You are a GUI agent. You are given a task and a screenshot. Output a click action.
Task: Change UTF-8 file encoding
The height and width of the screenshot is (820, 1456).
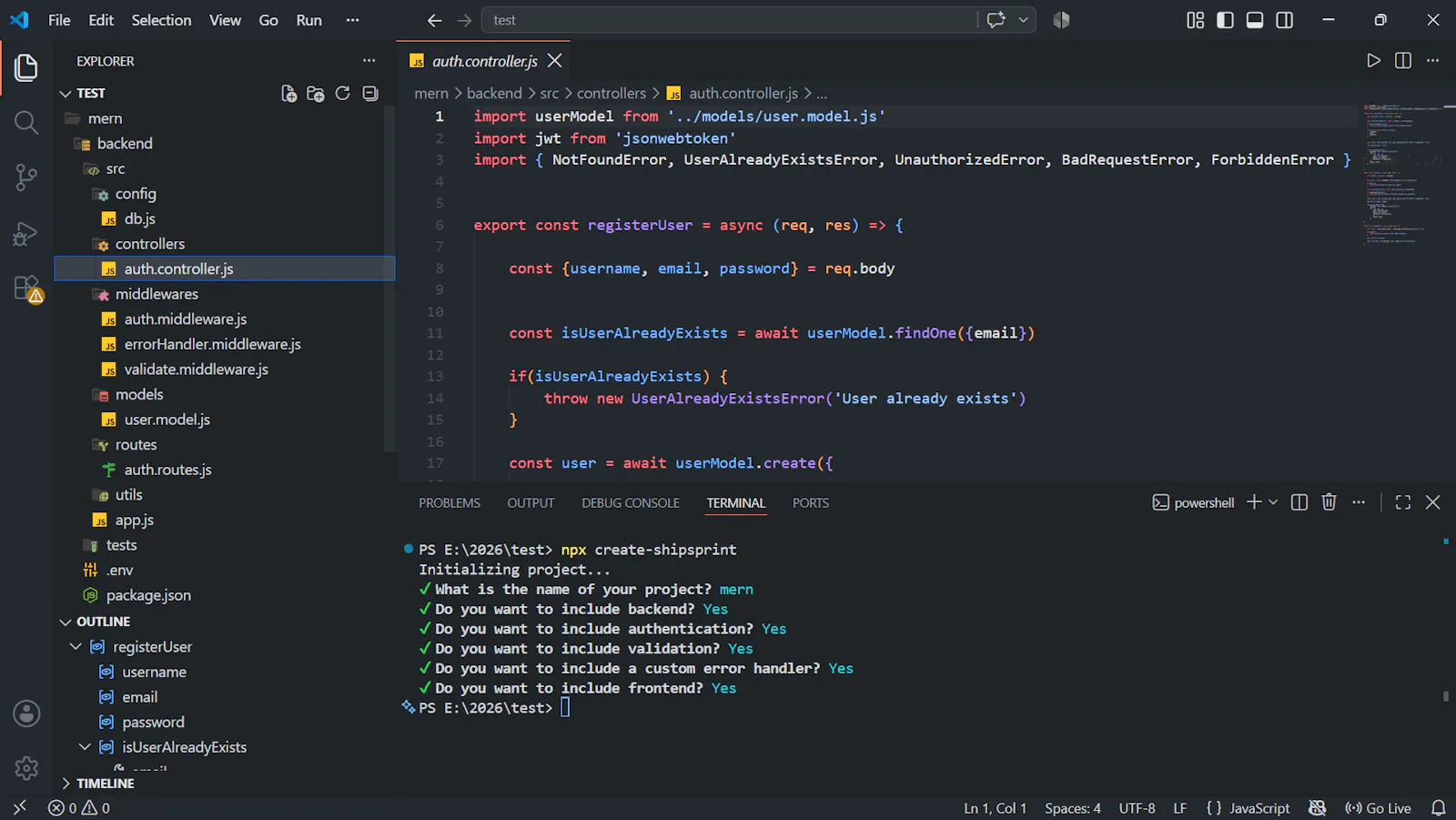point(1137,808)
